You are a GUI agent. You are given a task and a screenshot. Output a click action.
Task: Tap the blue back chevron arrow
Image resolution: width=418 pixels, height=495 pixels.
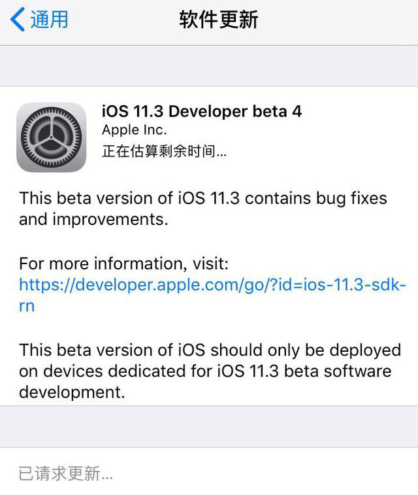(18, 20)
